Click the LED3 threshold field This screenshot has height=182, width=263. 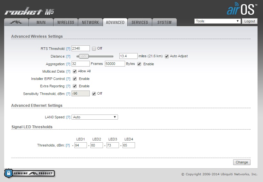click(113, 145)
